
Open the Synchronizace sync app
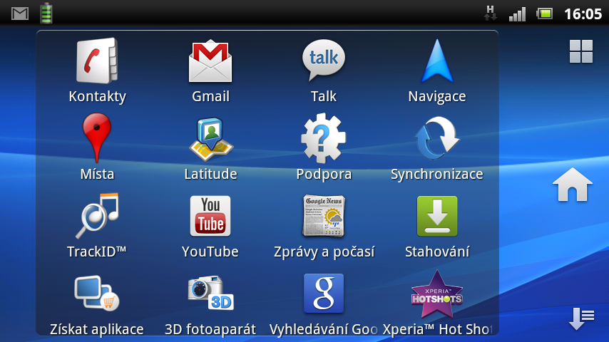coord(437,147)
